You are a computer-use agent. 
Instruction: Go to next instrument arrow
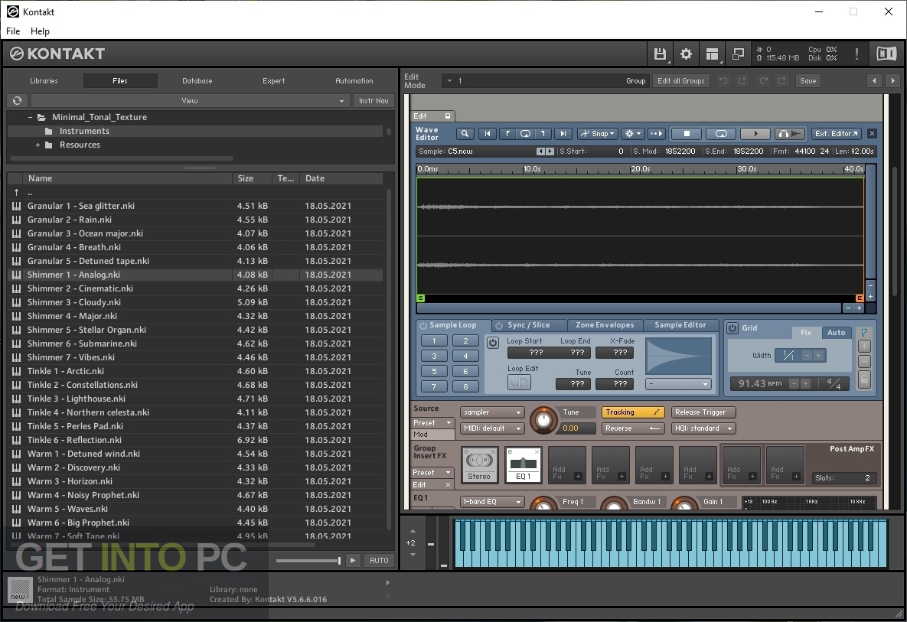(892, 81)
